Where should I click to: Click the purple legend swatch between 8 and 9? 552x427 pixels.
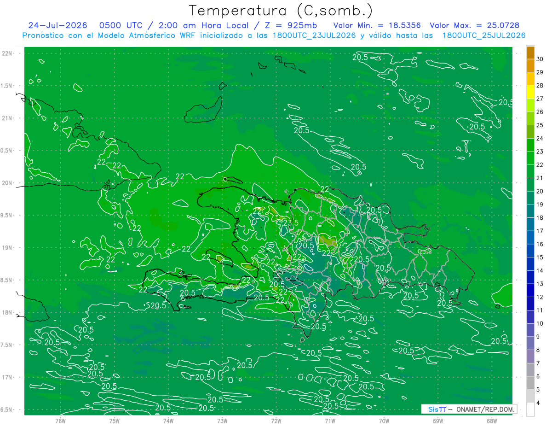click(530, 343)
